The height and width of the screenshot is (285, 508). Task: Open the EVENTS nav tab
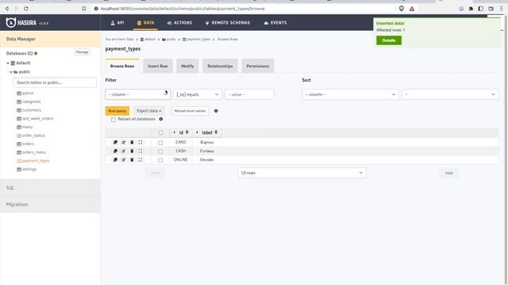tap(275, 23)
